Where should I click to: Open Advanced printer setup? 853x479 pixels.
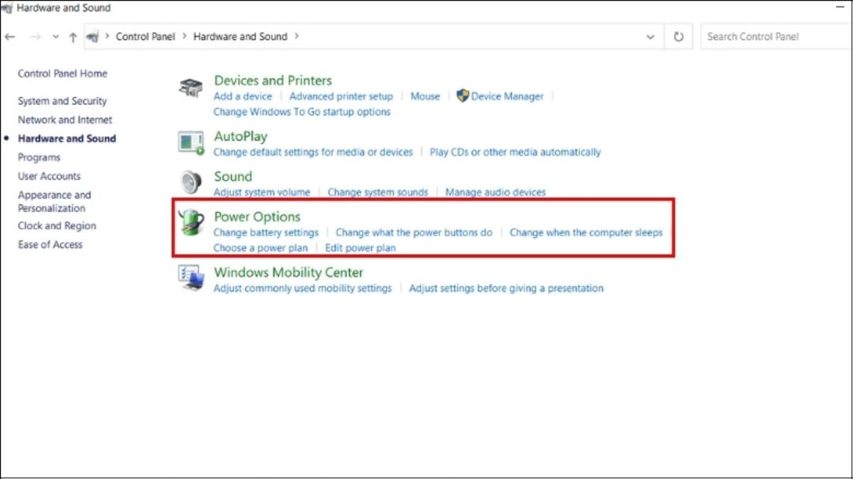point(341,97)
